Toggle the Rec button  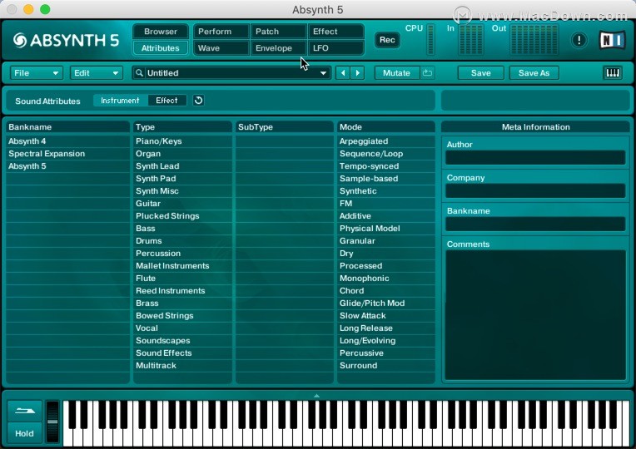click(x=387, y=40)
